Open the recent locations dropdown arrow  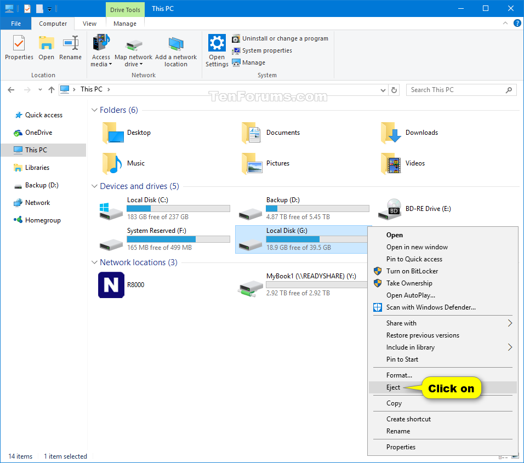(x=40, y=89)
